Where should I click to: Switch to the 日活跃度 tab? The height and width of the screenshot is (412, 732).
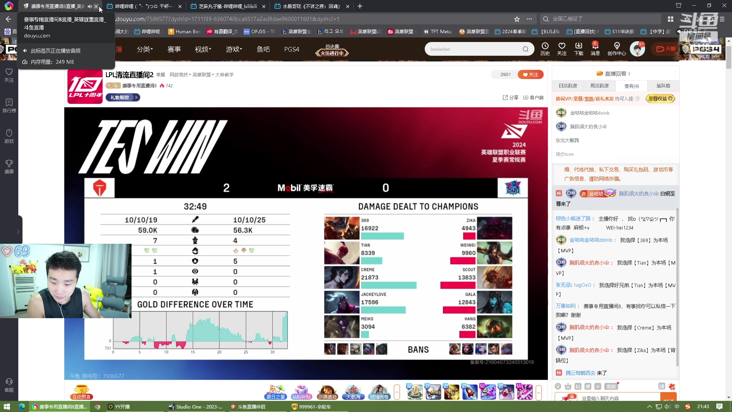(568, 86)
